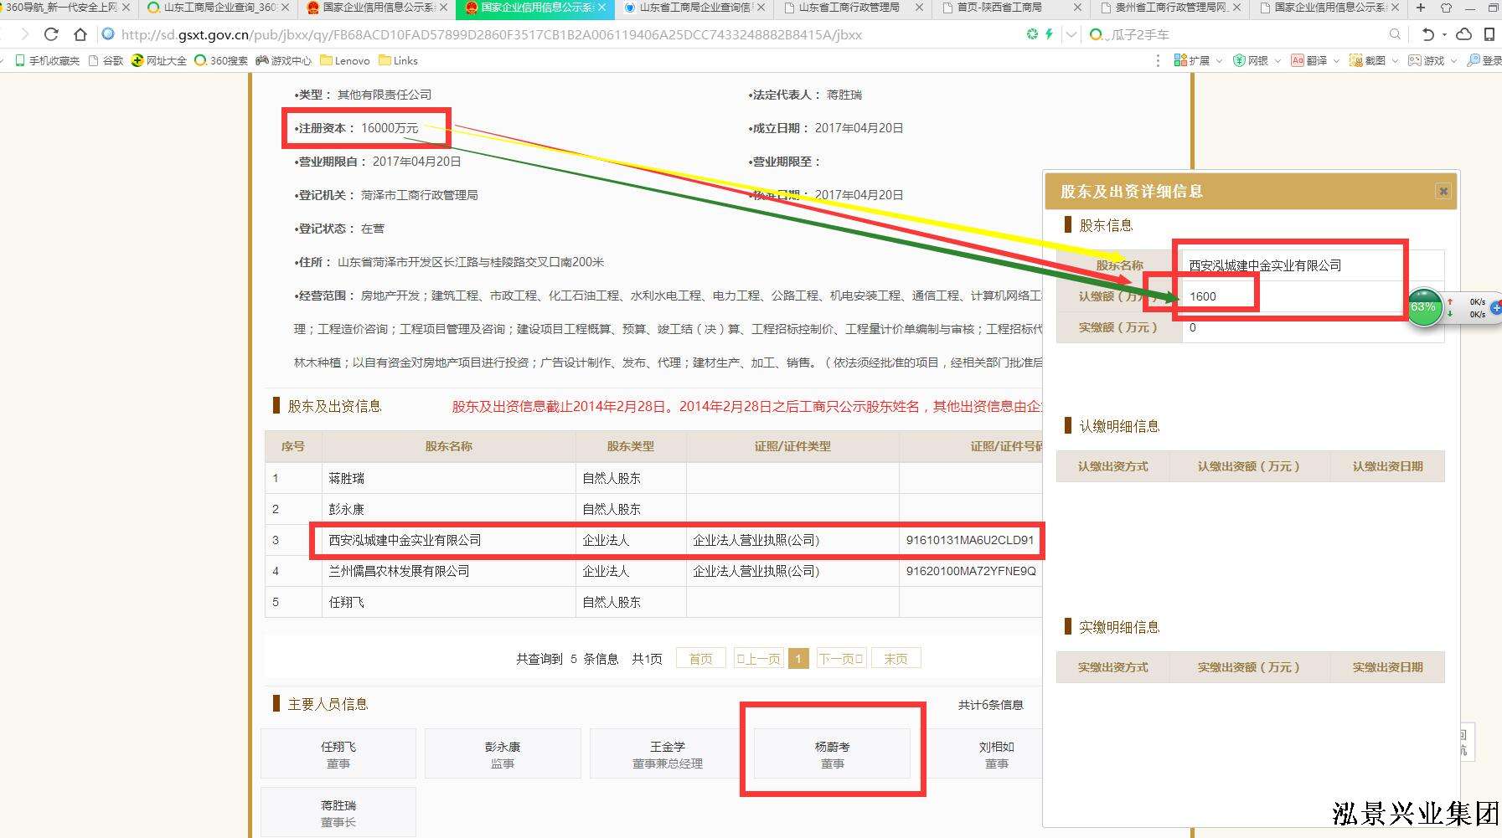Switch to the 山东工商局企业查询 tab
The image size is (1502, 838).
pyautogui.click(x=219, y=8)
